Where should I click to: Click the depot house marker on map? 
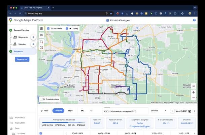(x=129, y=89)
